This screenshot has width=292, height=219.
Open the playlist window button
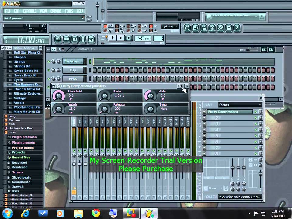click(58, 40)
